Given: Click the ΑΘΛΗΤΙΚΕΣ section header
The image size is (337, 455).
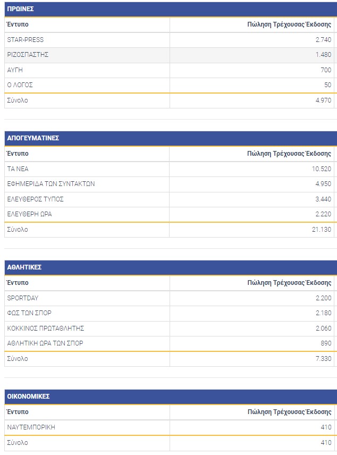Looking at the screenshot, I should (x=24, y=267).
